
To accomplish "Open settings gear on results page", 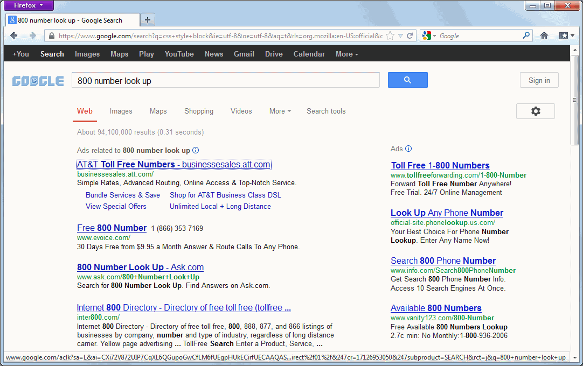I will [536, 111].
